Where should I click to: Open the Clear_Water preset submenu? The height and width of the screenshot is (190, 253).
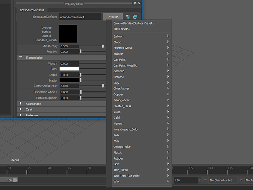pyautogui.click(x=142, y=89)
